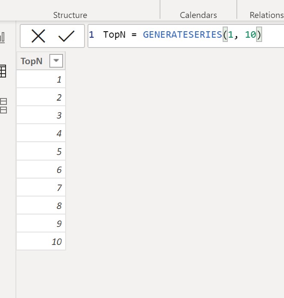Commit the formula with the checkmark icon

66,36
